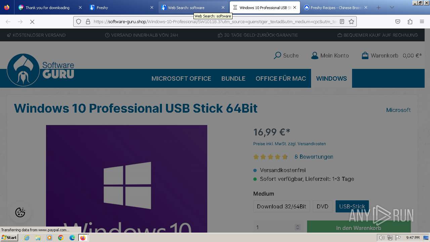Stop loading via the toolbar X button
The height and width of the screenshot is (242, 430).
[32, 22]
